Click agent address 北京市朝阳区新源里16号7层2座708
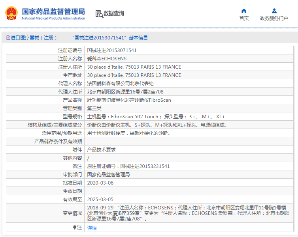This screenshot has width=298, height=237. pos(125,92)
